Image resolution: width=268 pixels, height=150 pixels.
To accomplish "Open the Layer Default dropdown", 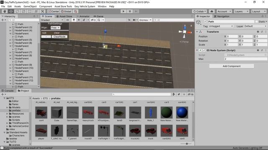I will coord(255,26).
